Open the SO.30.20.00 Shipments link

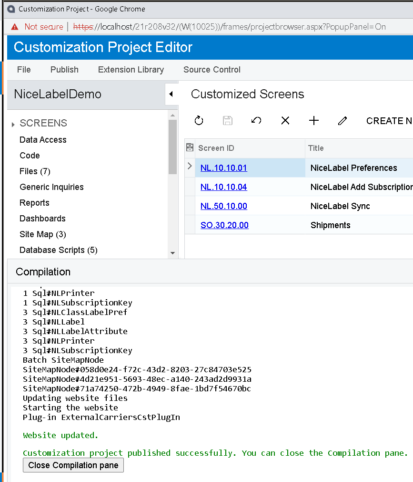224,225
